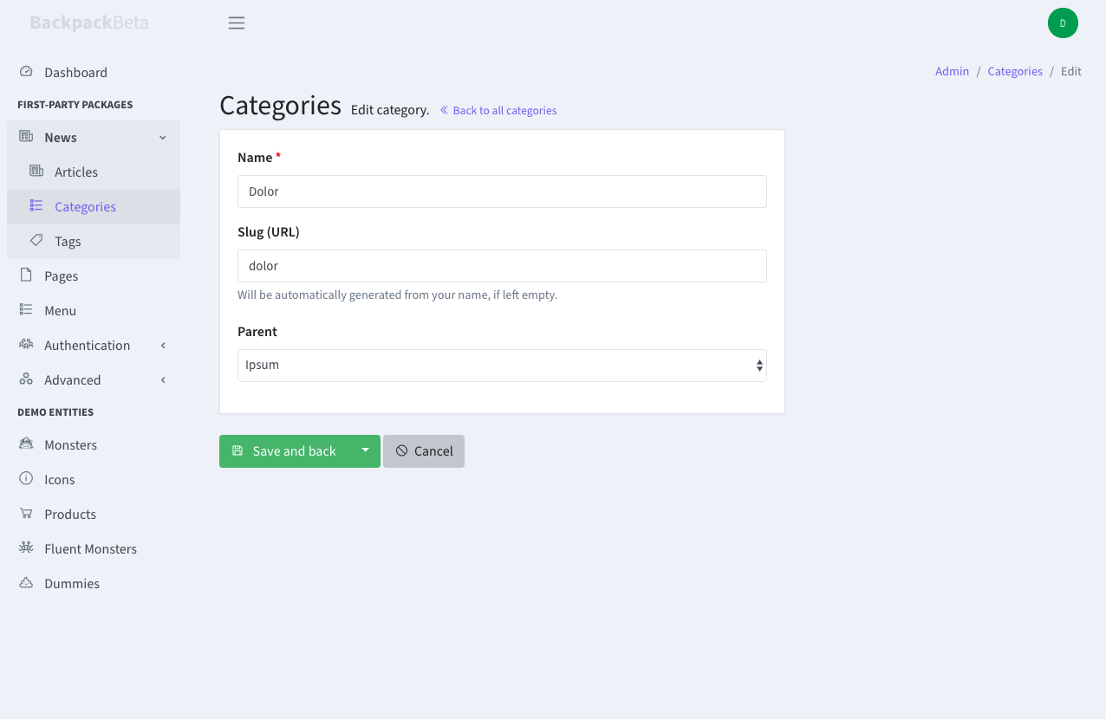Open the Save options dropdown caret
This screenshot has width=1106, height=719.
[365, 451]
